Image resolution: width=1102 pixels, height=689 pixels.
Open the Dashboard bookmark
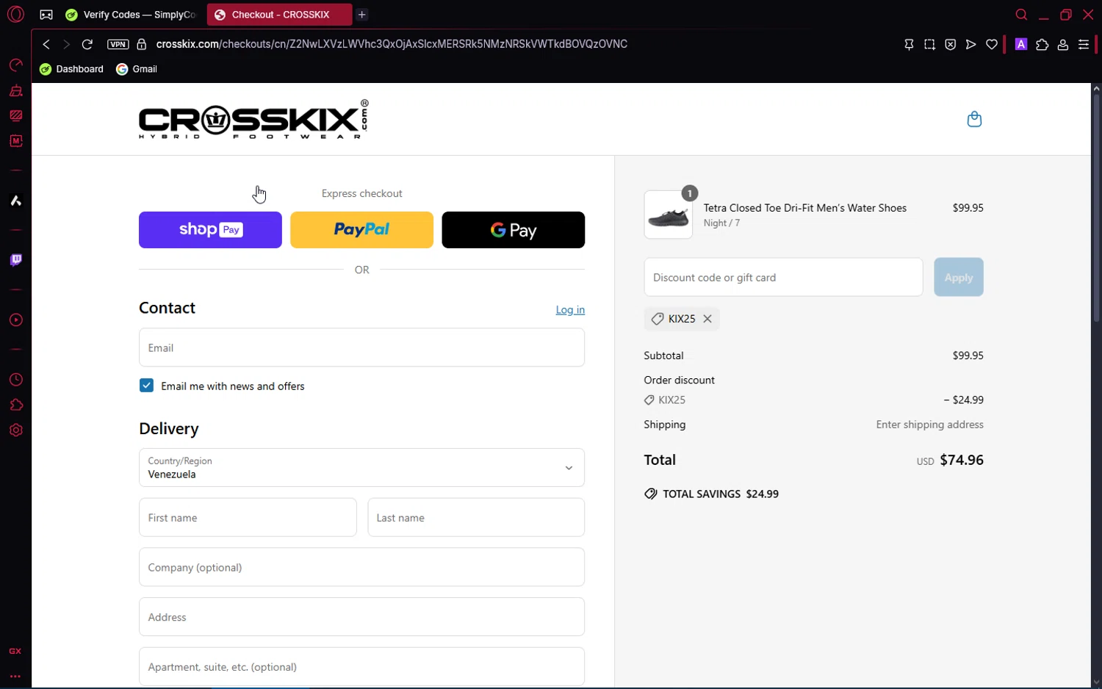tap(72, 69)
